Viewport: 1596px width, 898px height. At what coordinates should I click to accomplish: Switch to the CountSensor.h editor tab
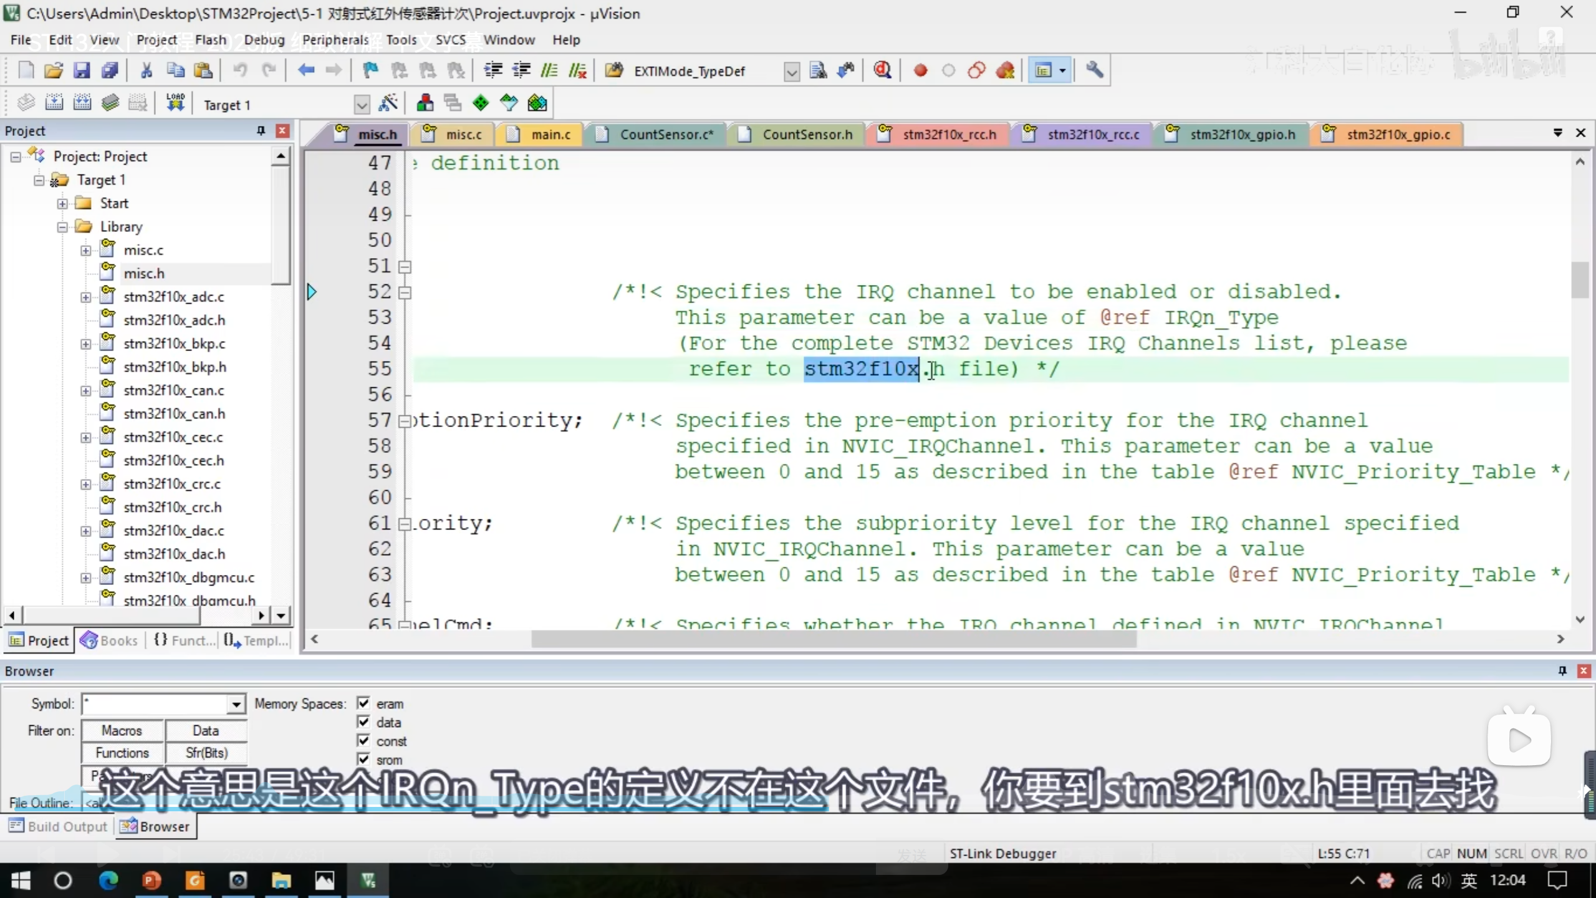pyautogui.click(x=807, y=134)
